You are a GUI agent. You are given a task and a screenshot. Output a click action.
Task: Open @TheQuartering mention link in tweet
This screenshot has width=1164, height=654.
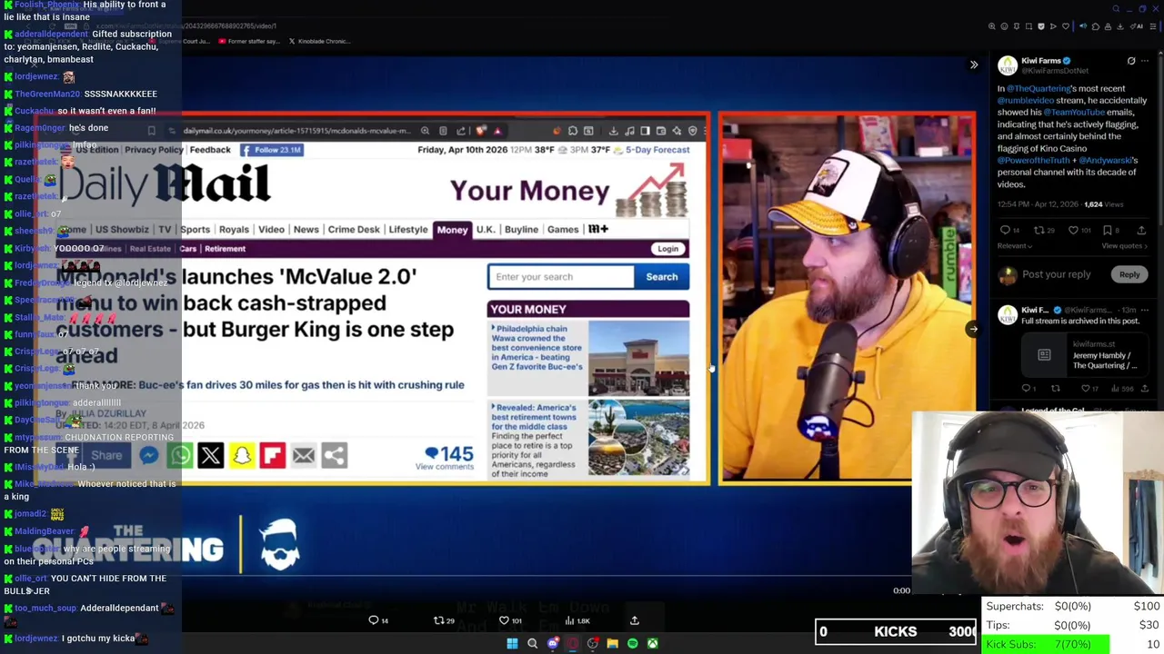coord(1038,88)
